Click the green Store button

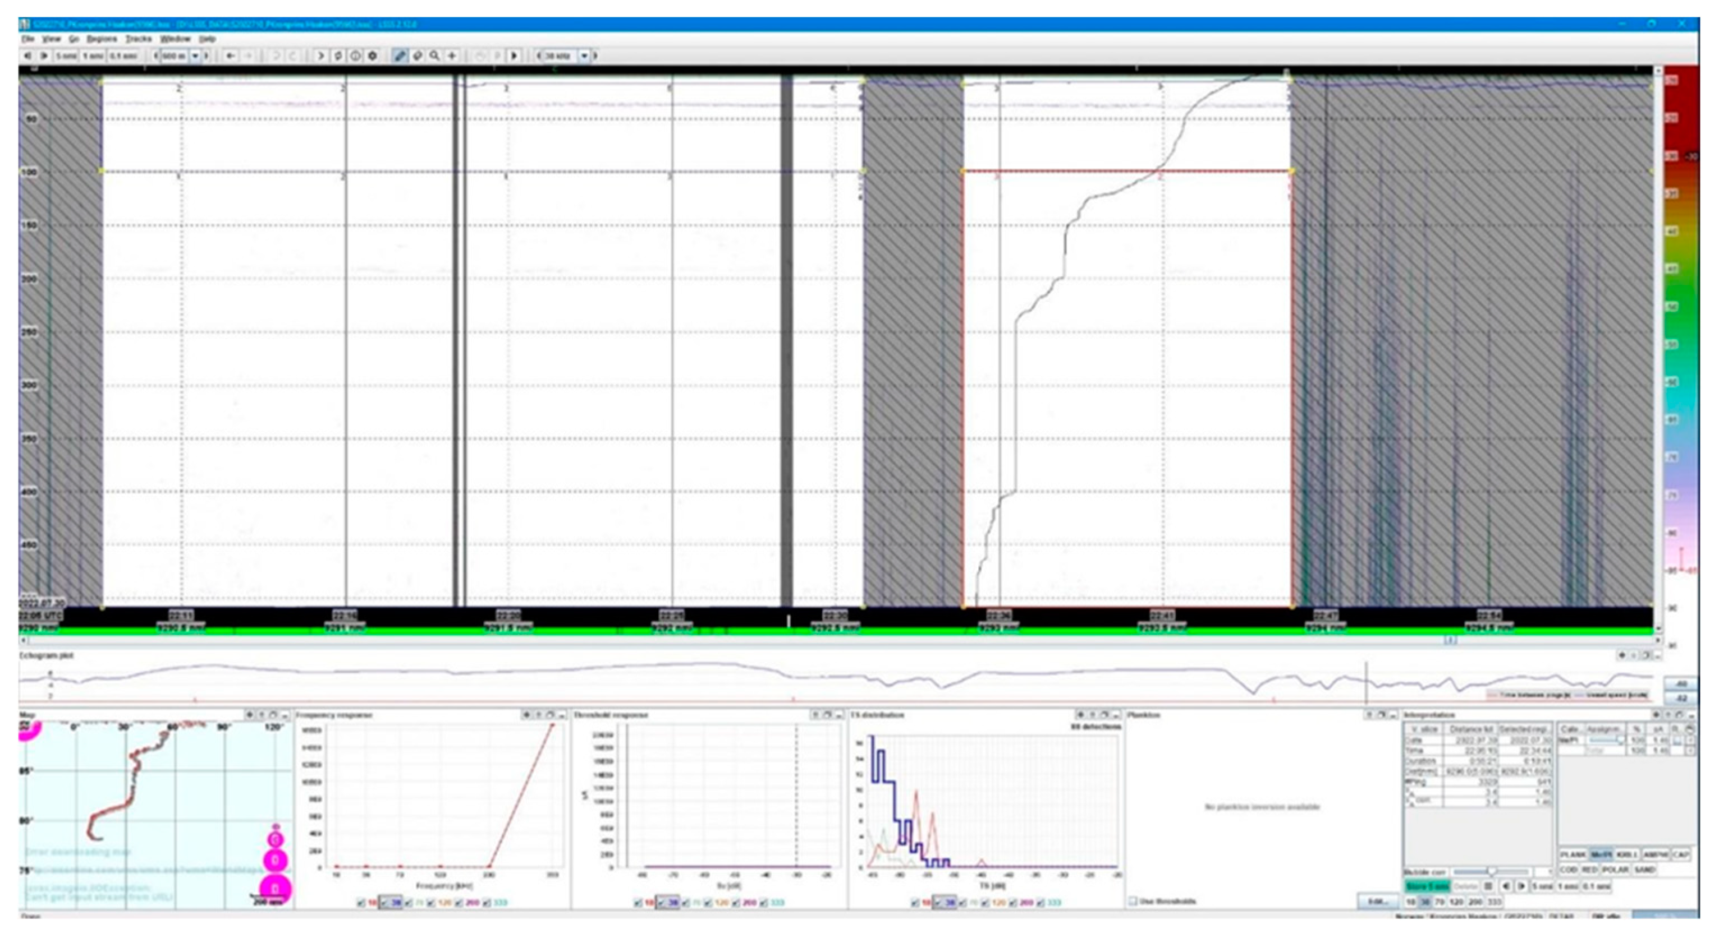(x=1427, y=886)
